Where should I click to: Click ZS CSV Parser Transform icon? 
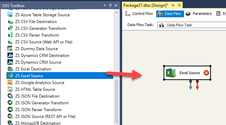(10, 35)
